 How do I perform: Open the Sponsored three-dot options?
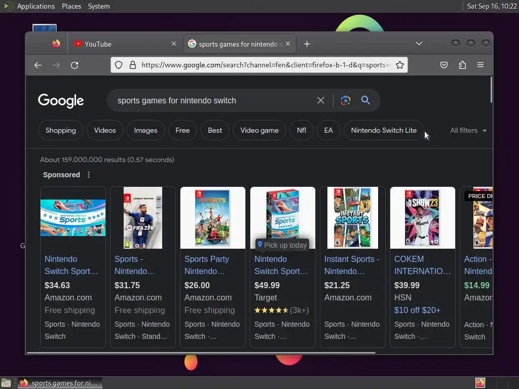click(89, 175)
